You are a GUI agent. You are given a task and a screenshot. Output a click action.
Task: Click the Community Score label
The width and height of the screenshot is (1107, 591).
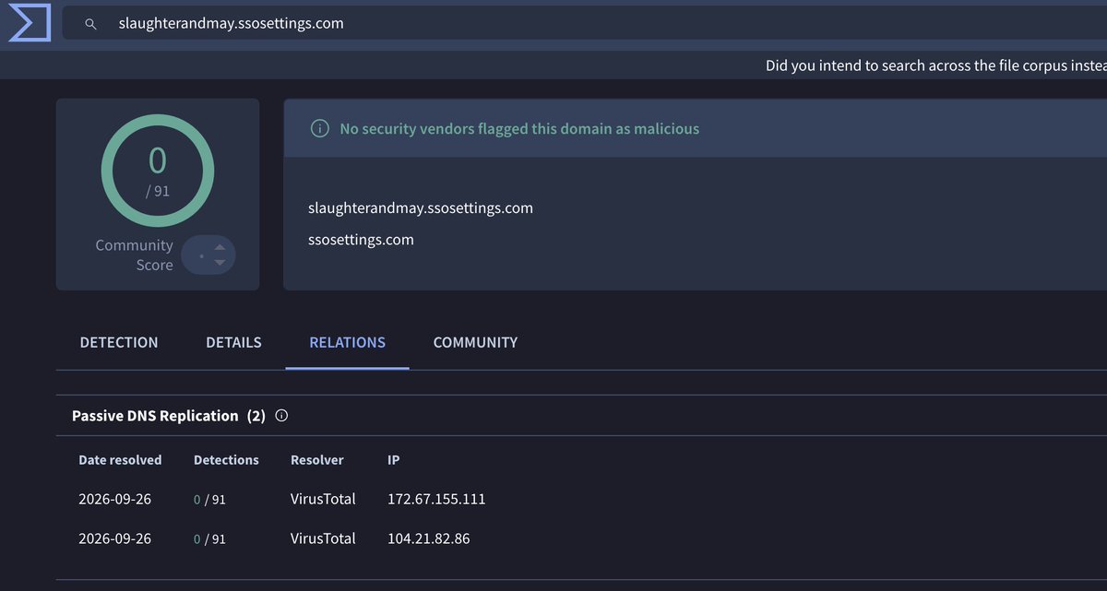pyautogui.click(x=134, y=255)
